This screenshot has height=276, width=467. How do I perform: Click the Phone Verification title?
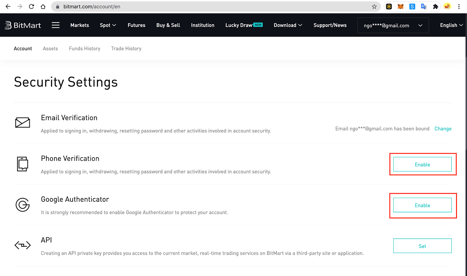pos(70,158)
